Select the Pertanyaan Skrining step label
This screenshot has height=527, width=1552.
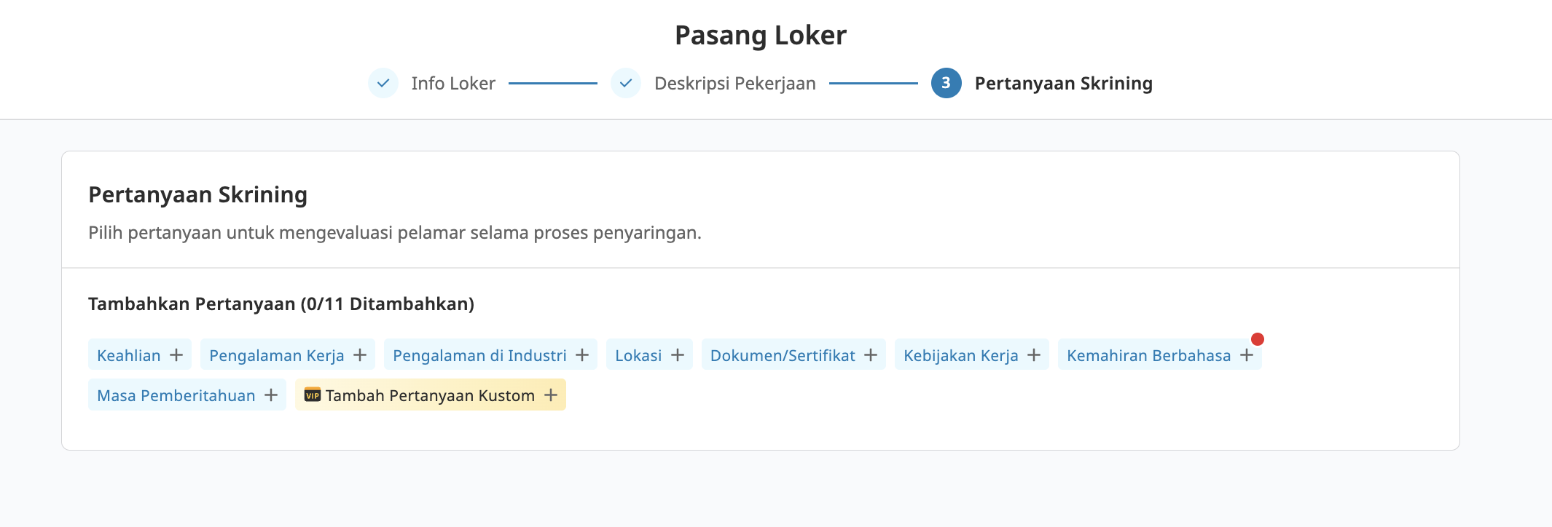tap(1063, 84)
